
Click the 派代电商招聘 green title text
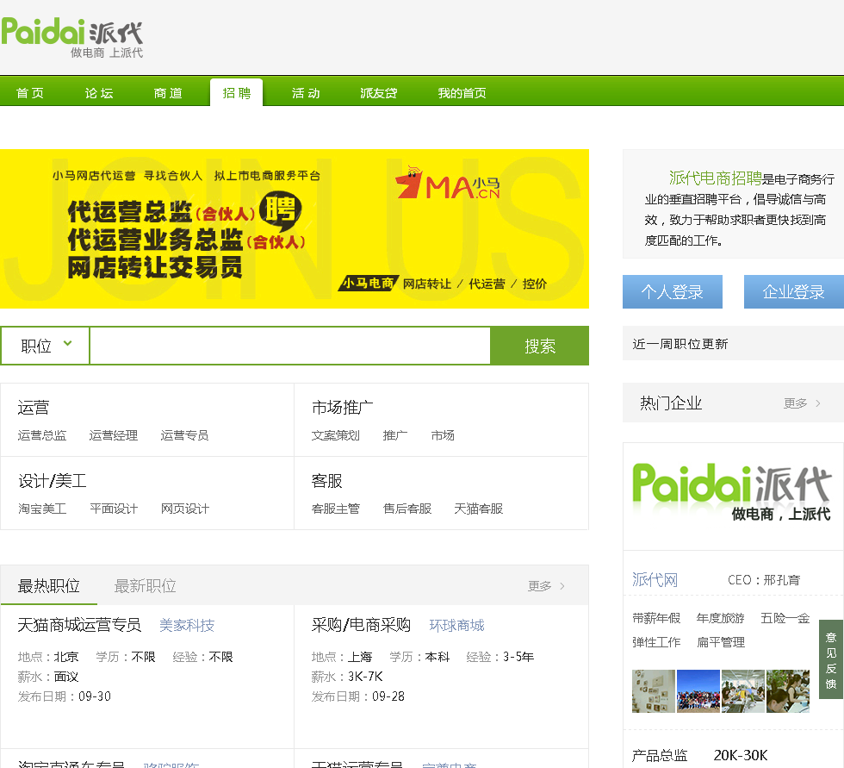(x=716, y=178)
